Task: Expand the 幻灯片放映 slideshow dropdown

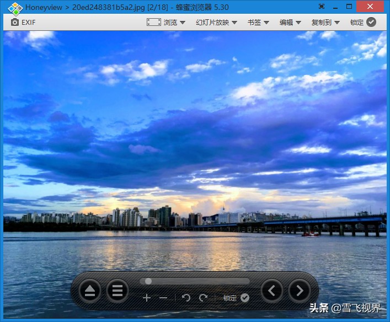Action: pyautogui.click(x=216, y=22)
